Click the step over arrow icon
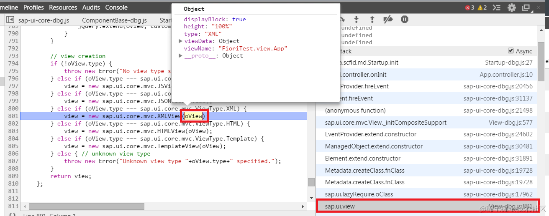The image size is (549, 216). pos(342,19)
